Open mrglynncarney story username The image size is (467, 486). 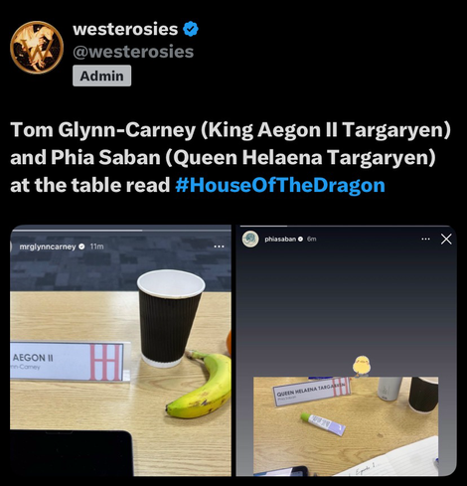[x=48, y=246]
